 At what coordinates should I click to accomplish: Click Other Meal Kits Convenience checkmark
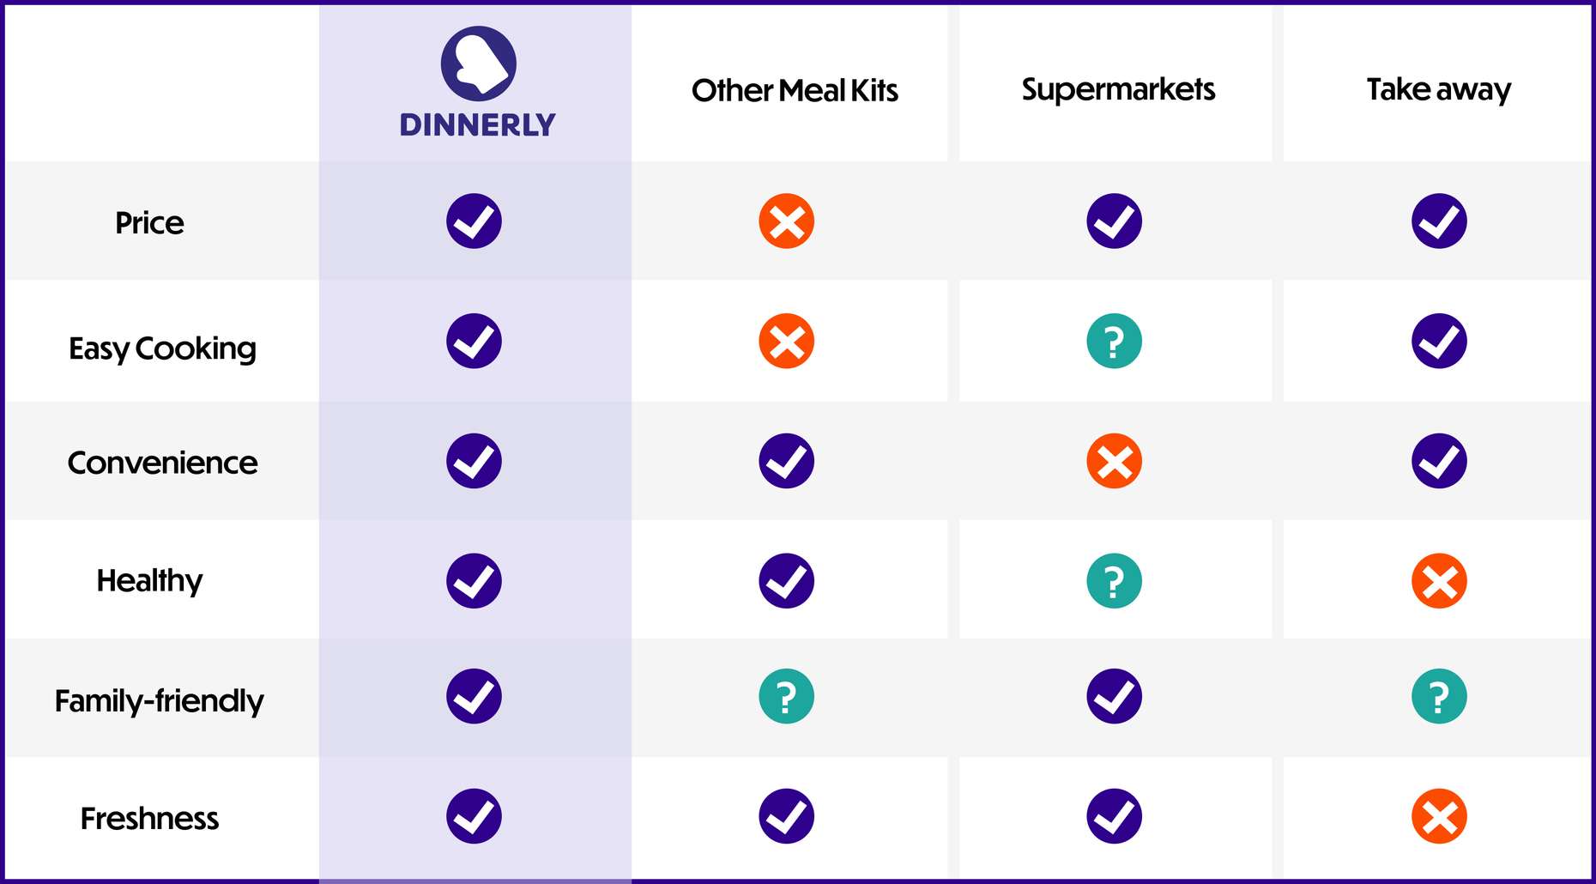(x=786, y=461)
